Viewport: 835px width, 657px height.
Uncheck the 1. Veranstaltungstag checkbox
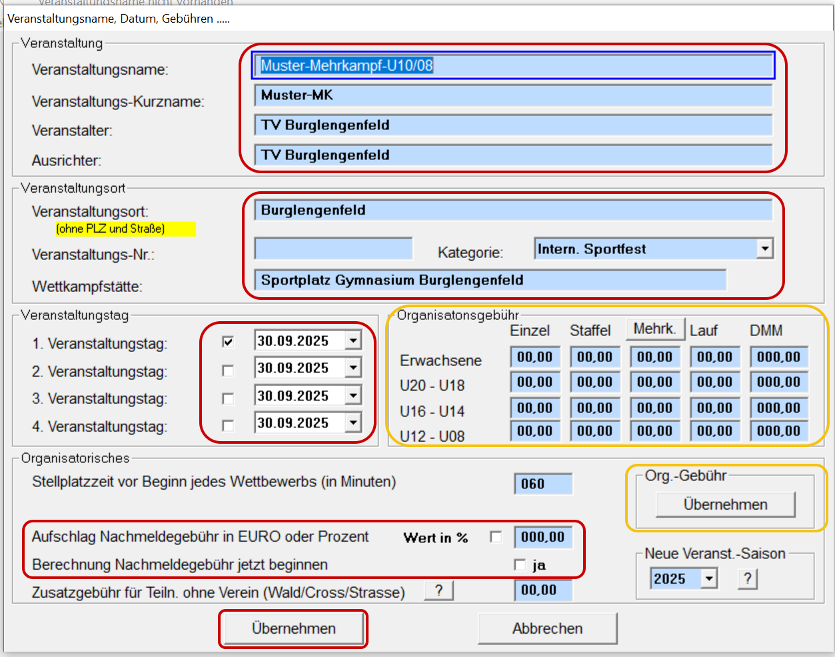[228, 342]
